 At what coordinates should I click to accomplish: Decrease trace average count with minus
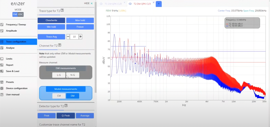click(x=68, y=37)
